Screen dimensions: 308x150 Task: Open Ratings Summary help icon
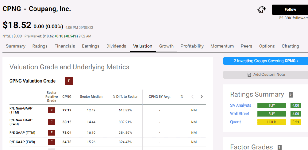point(290,95)
